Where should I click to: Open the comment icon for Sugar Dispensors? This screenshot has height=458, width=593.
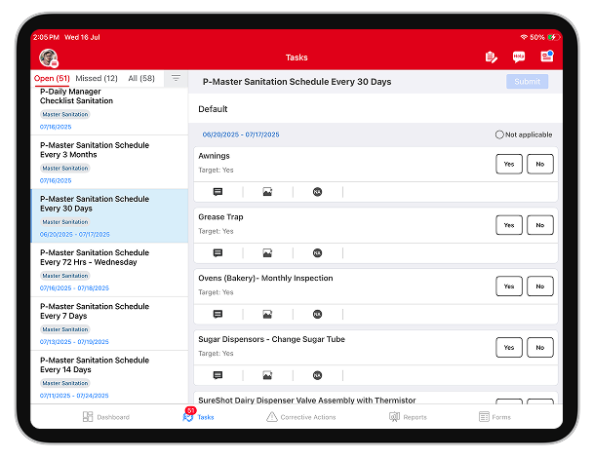[x=217, y=375]
